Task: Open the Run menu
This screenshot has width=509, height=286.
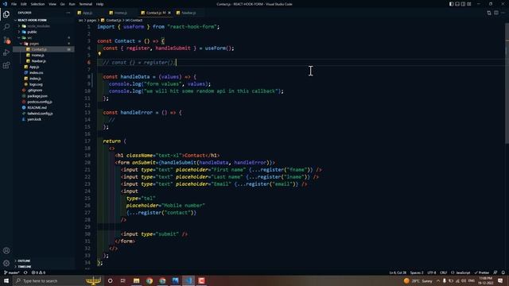Action: coord(72,4)
